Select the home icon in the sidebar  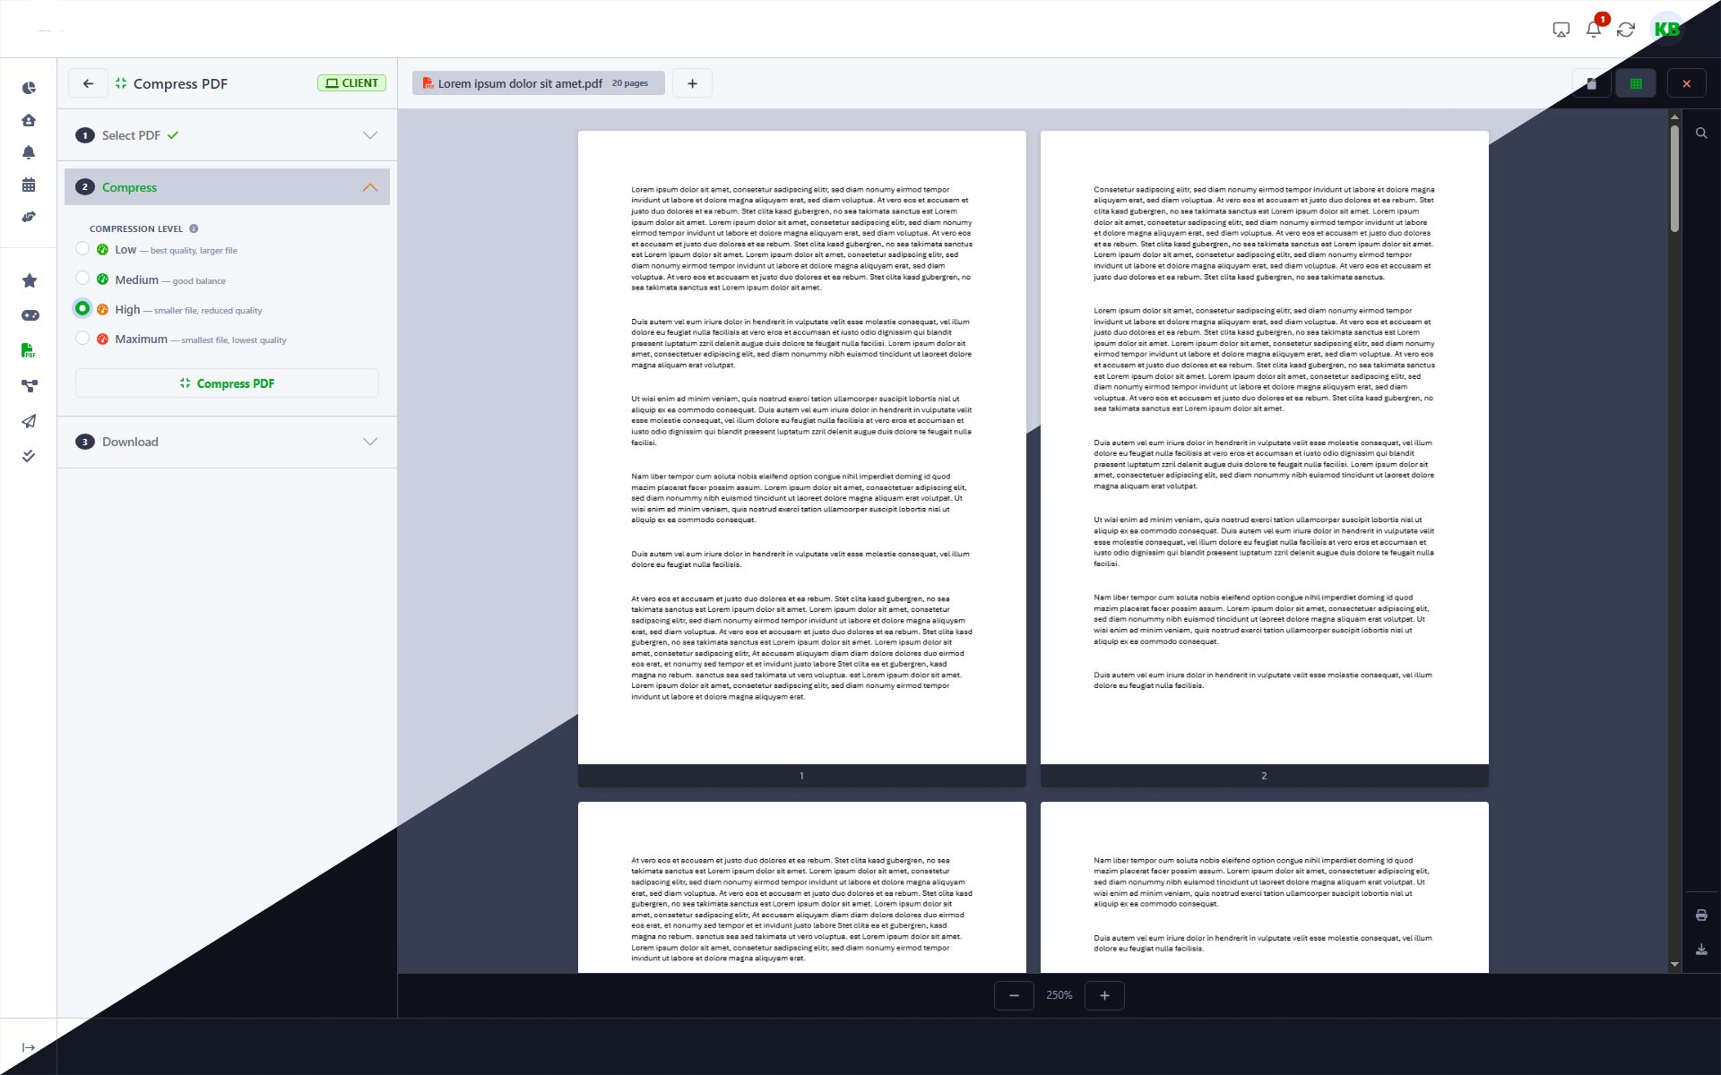pos(29,120)
